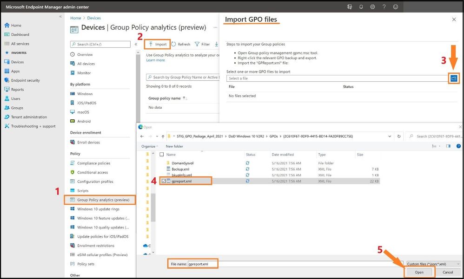Viewport: 464px width, 279px height.
Task: Open the Organize dropdown menu
Action: pyautogui.click(x=149, y=146)
